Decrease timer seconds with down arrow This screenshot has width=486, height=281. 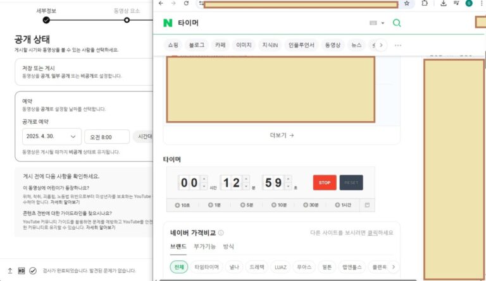pos(289,186)
